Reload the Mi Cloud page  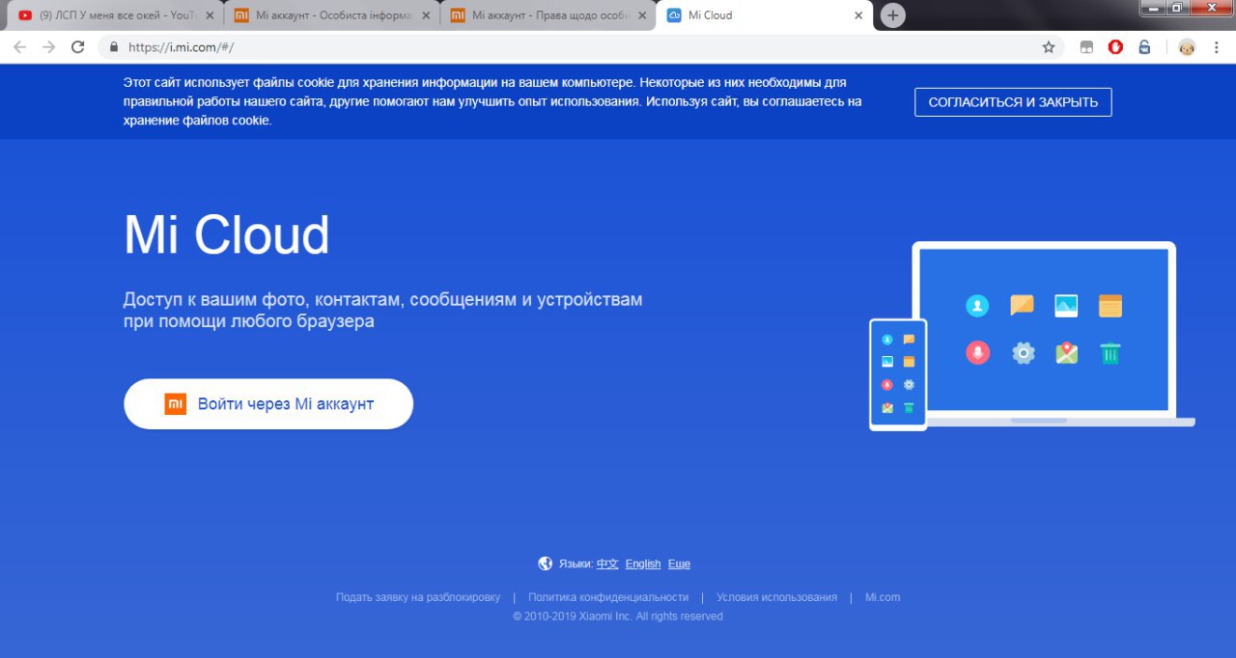78,46
